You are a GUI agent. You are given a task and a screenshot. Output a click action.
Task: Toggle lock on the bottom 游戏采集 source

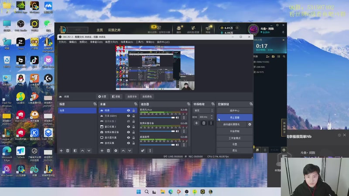point(133,143)
